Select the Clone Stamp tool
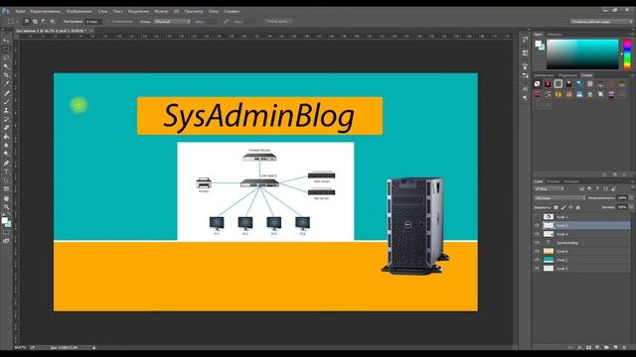The height and width of the screenshot is (357, 636). click(x=6, y=110)
